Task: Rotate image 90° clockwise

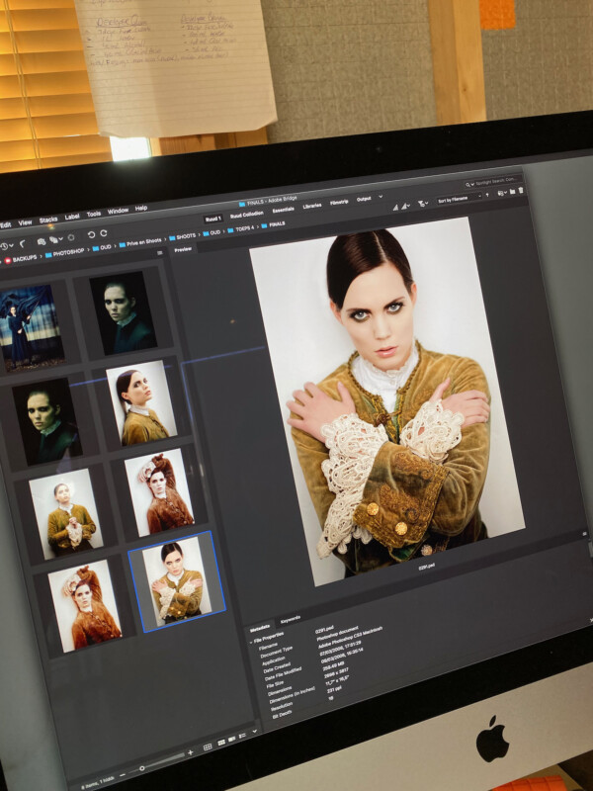Action: click(x=104, y=233)
